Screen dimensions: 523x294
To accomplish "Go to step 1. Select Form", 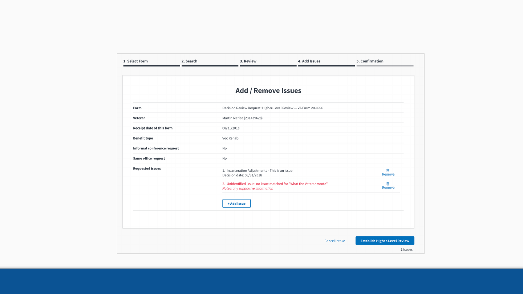I will coord(151,62).
